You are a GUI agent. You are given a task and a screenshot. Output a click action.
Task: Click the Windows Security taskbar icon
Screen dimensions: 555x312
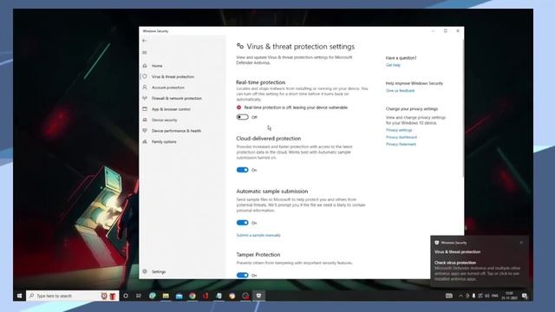258,296
